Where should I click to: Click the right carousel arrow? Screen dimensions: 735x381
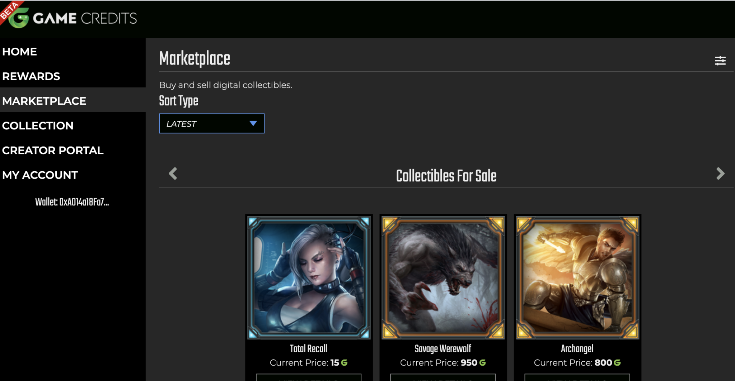720,173
